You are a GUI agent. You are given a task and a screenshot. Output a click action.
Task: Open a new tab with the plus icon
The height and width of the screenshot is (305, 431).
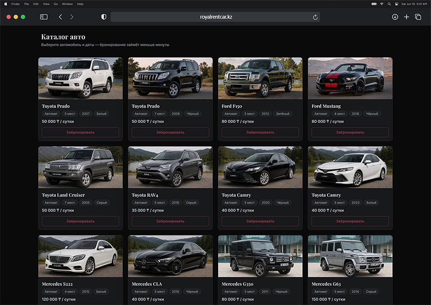tap(407, 17)
